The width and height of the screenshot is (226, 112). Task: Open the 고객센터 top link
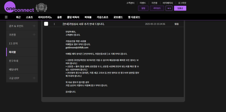tap(130, 3)
